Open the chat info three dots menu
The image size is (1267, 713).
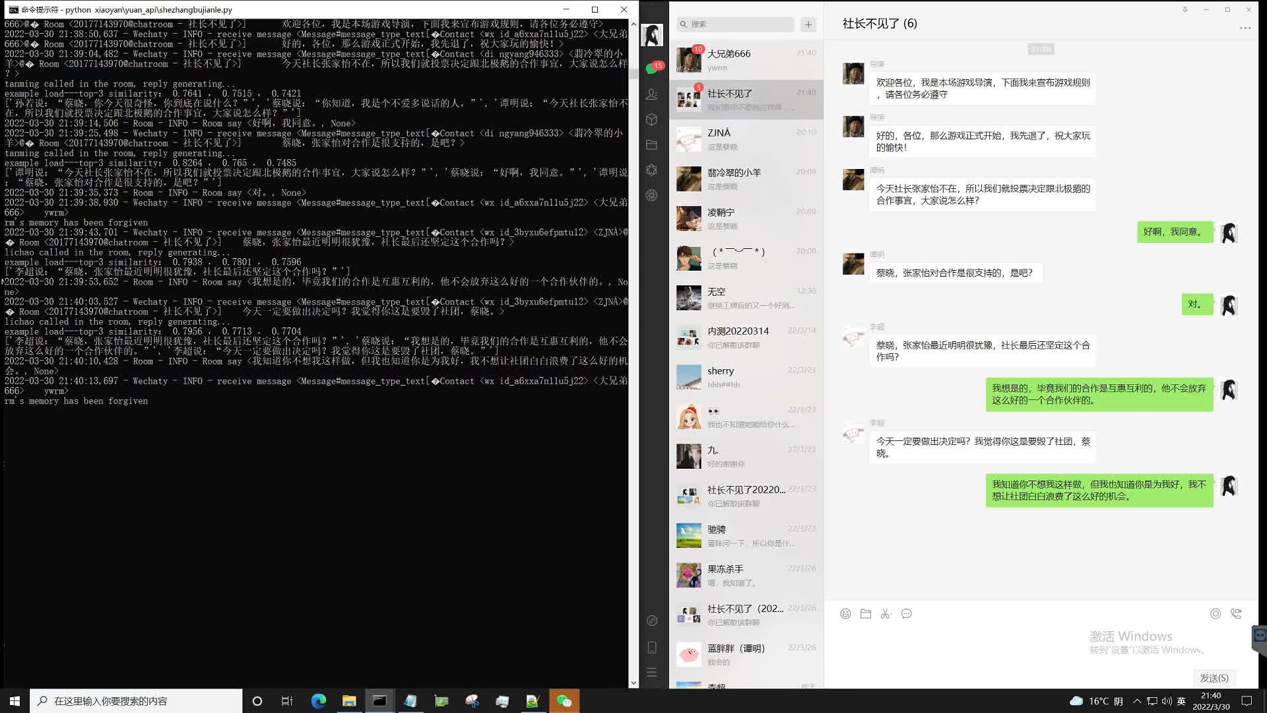click(x=1245, y=28)
